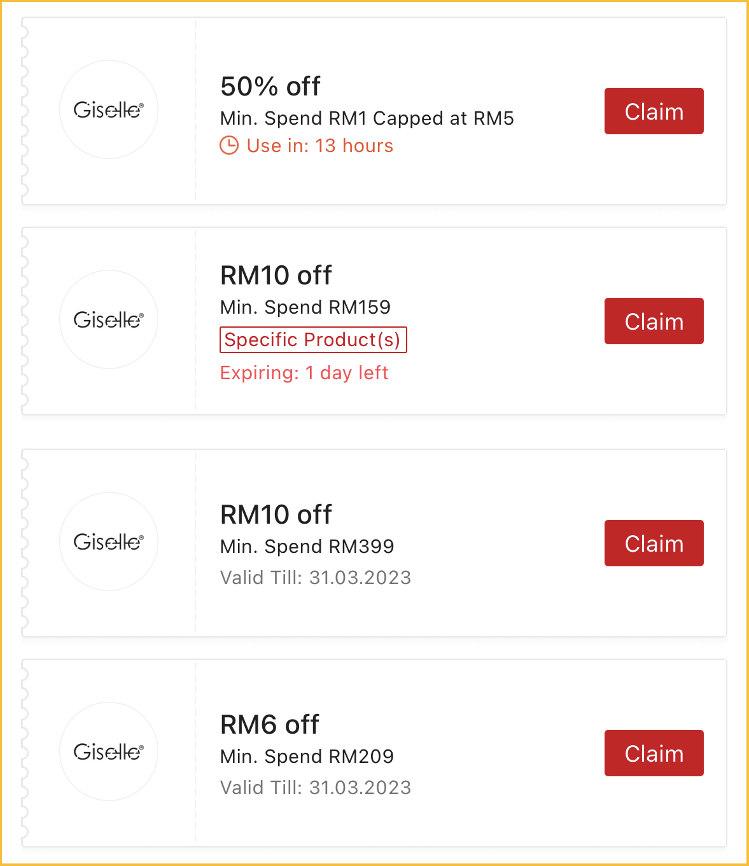
Task: Select the 'RM6 off' voucher title
Action: [270, 725]
